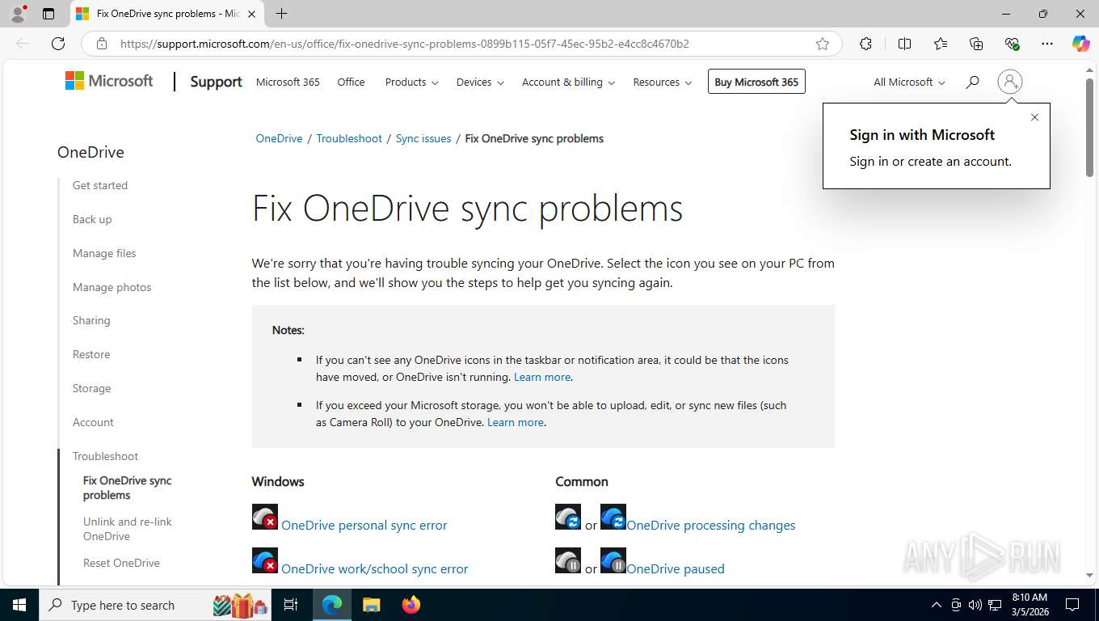The image size is (1099, 621).
Task: Click the blue OneDrive processing changes icon
Action: (613, 517)
